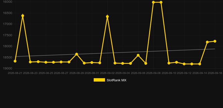Click the y-axis label 17500
The image size is (223, 108).
pyautogui.click(x=8, y=35)
